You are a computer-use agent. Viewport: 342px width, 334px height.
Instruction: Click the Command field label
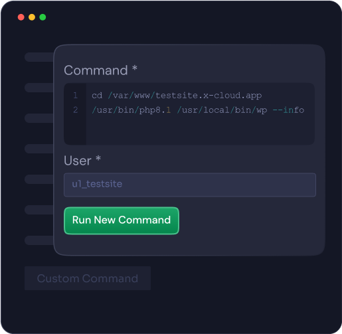tap(96, 70)
